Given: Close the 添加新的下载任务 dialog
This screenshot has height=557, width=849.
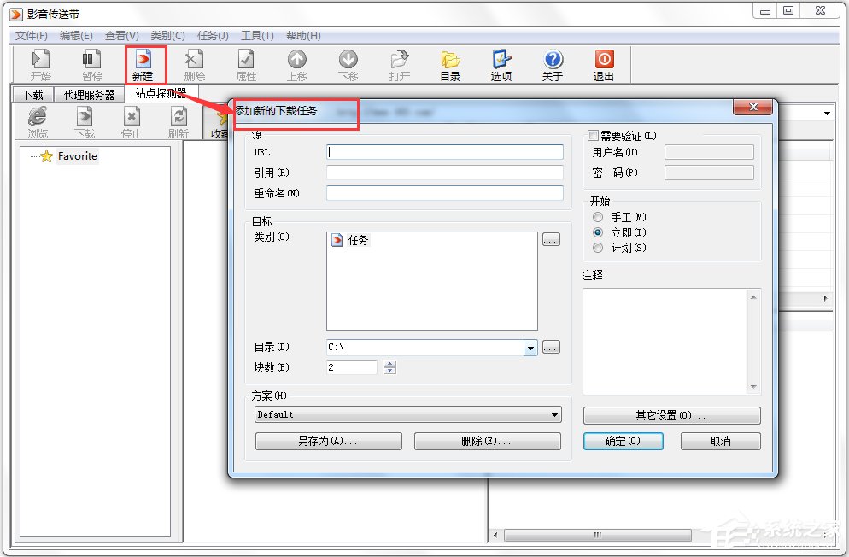Looking at the screenshot, I should point(752,107).
